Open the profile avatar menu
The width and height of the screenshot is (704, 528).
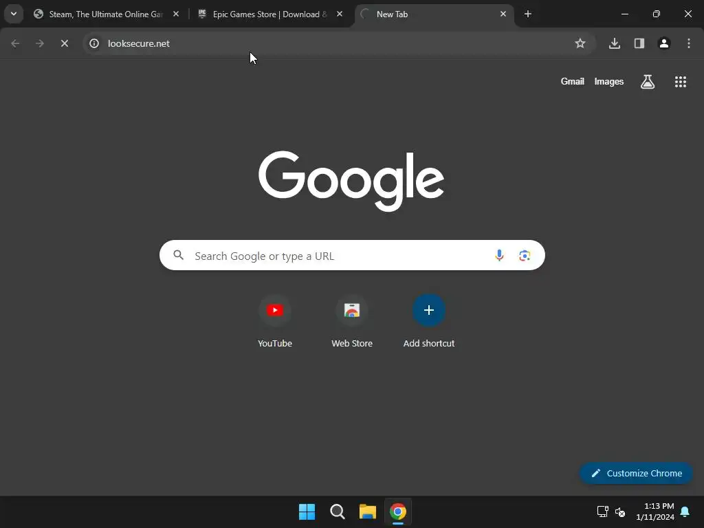(664, 43)
